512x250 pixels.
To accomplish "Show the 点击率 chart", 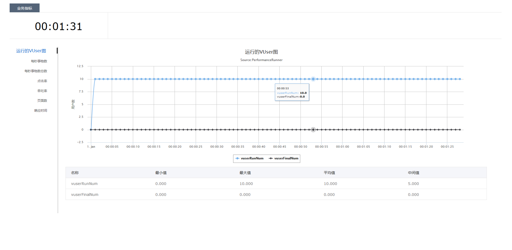I will point(42,81).
